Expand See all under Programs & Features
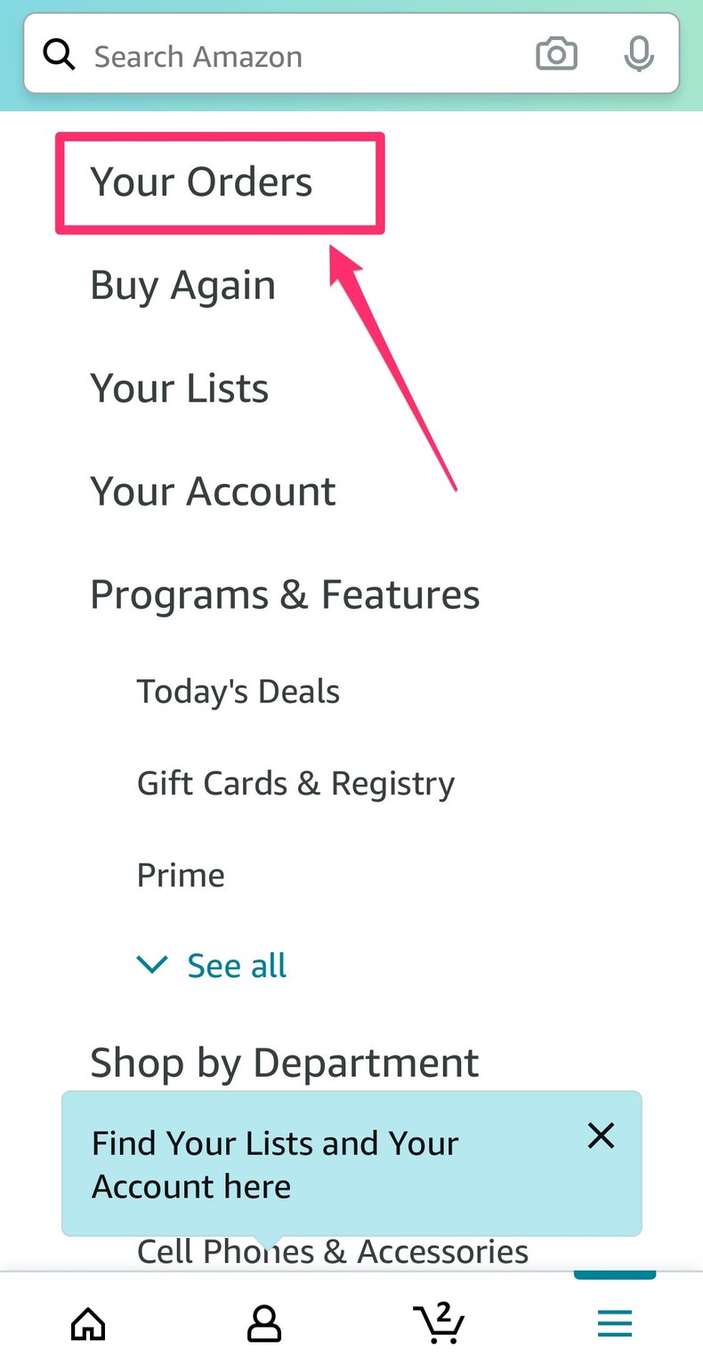This screenshot has height=1358, width=703. point(237,965)
